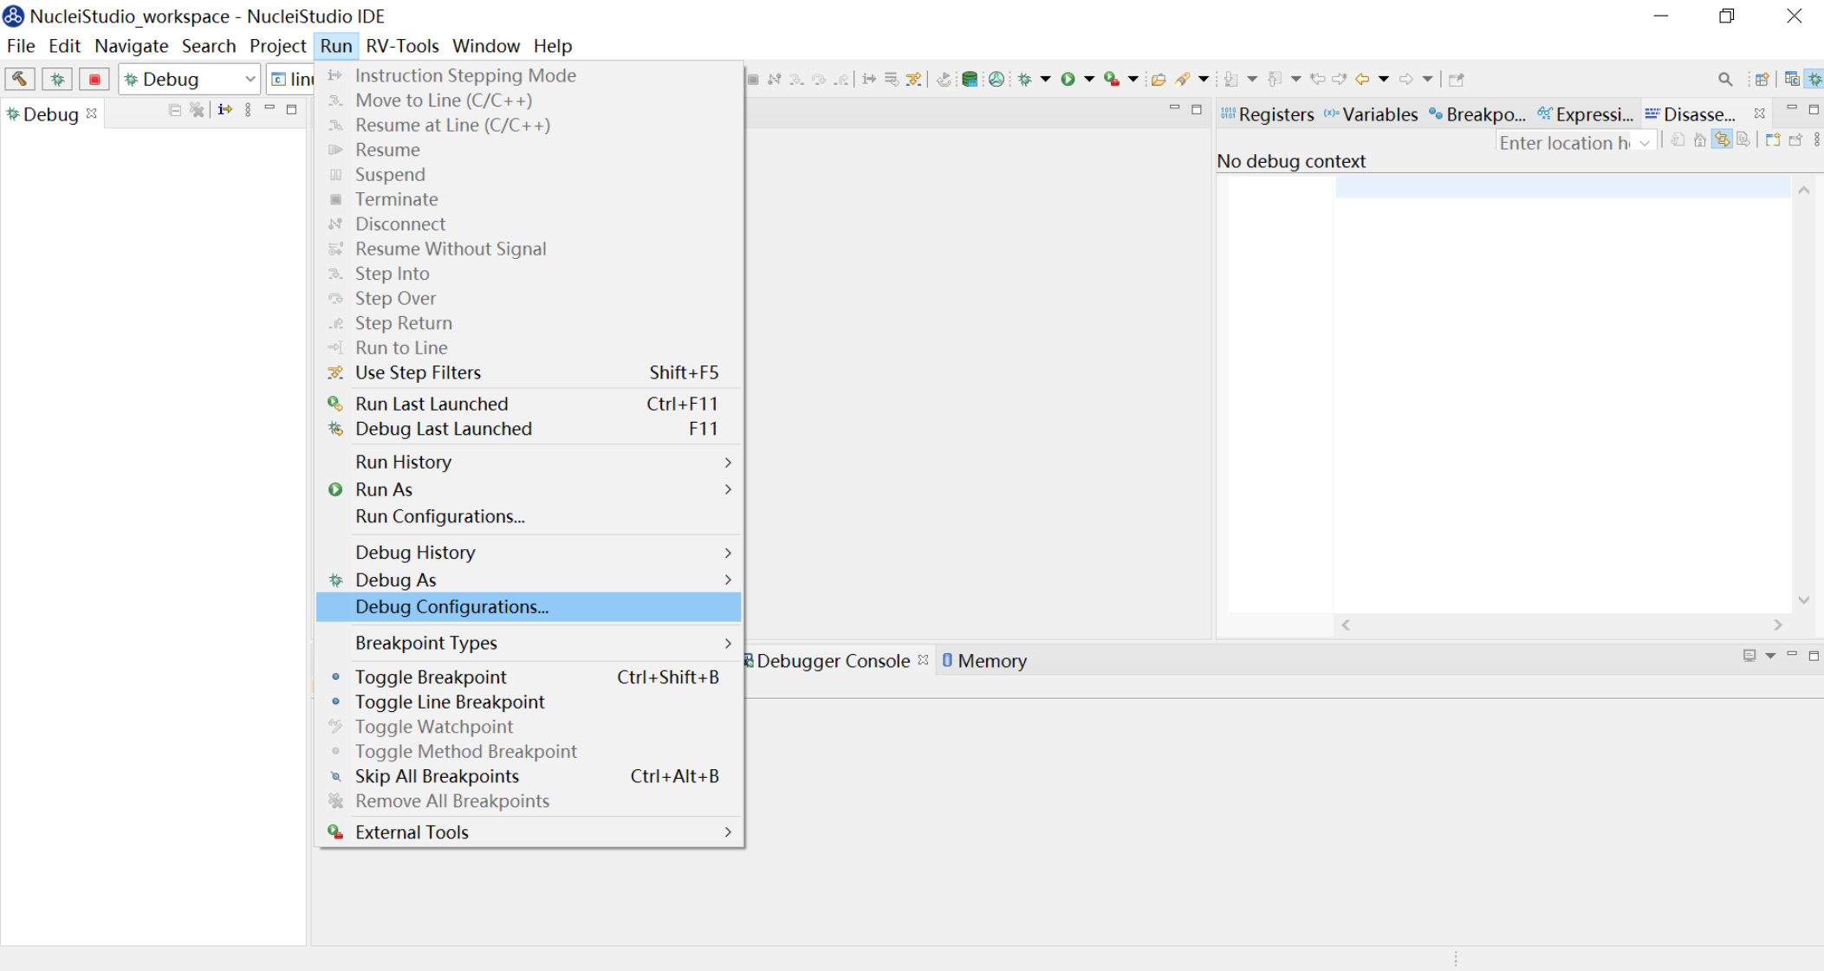This screenshot has width=1824, height=971.
Task: Maximize the Debug view panel
Action: [x=292, y=109]
